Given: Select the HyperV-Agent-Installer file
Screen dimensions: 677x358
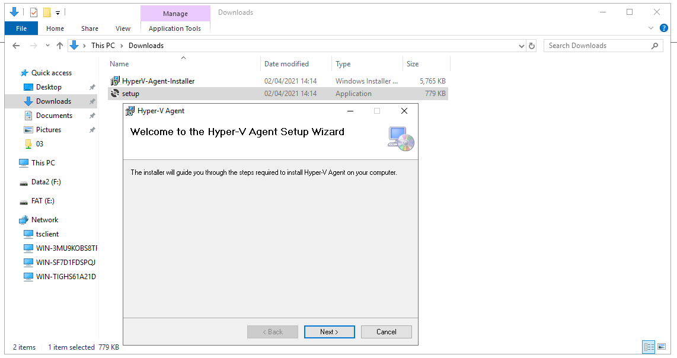Looking at the screenshot, I should coord(158,81).
